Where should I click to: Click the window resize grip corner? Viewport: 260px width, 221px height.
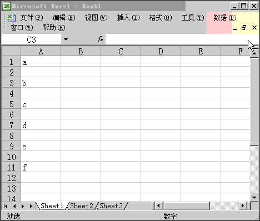[256, 217]
